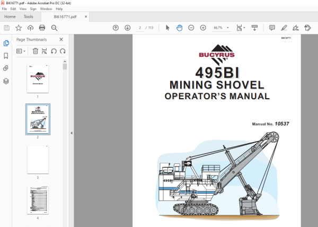
Task: Click the 495BI title text
Action: point(217,73)
